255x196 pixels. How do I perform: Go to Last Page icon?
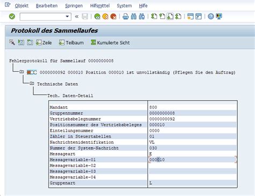pyautogui.click(x=178, y=17)
